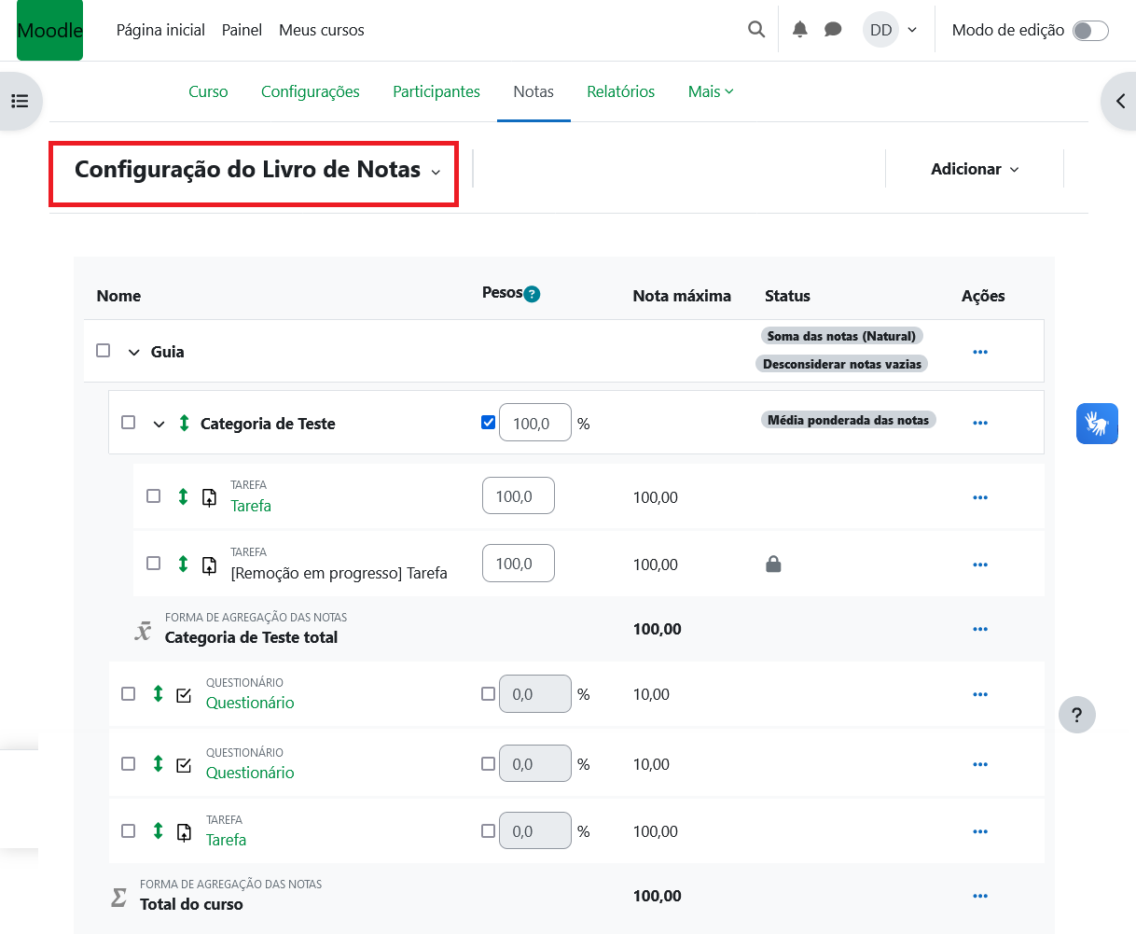
Task: Collapse the Categoria de Teste category
Action: [x=159, y=424]
